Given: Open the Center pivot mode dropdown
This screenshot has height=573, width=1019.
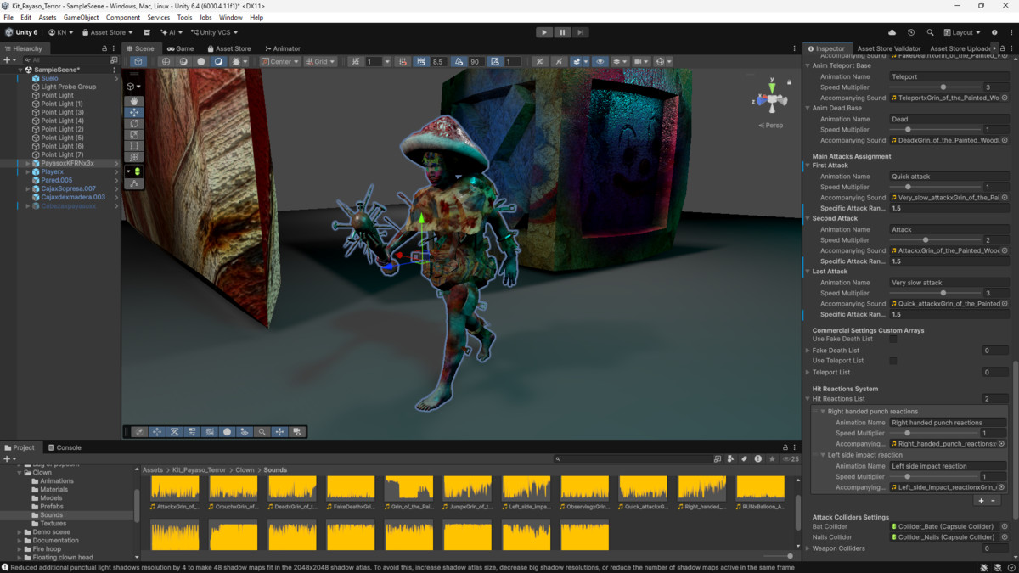Looking at the screenshot, I should [x=280, y=62].
